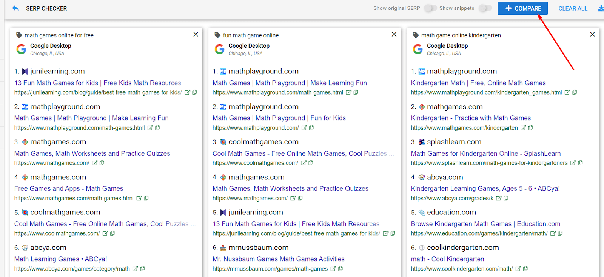The height and width of the screenshot is (277, 604).
Task: Close the 'fun math game online' panel
Action: [x=394, y=34]
